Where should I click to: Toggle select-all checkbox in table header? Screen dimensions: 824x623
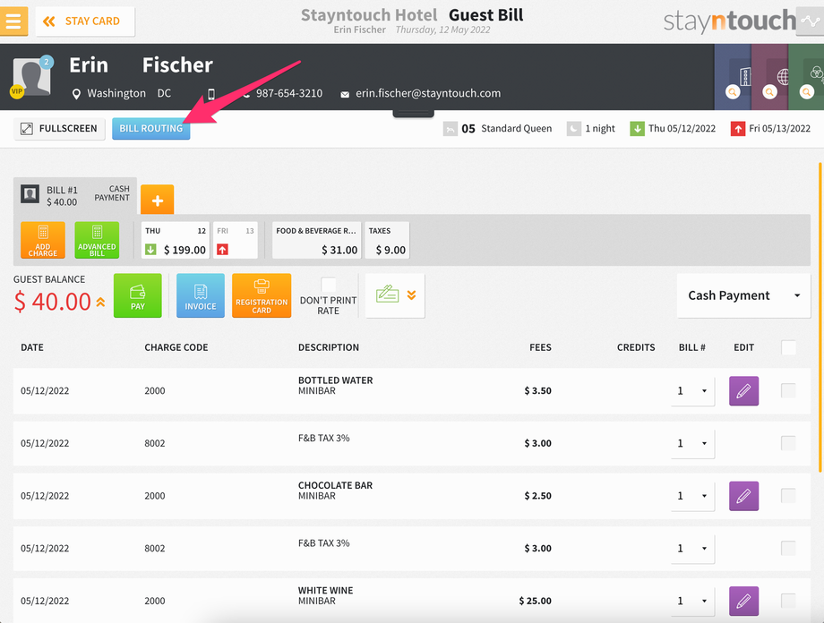pos(788,347)
